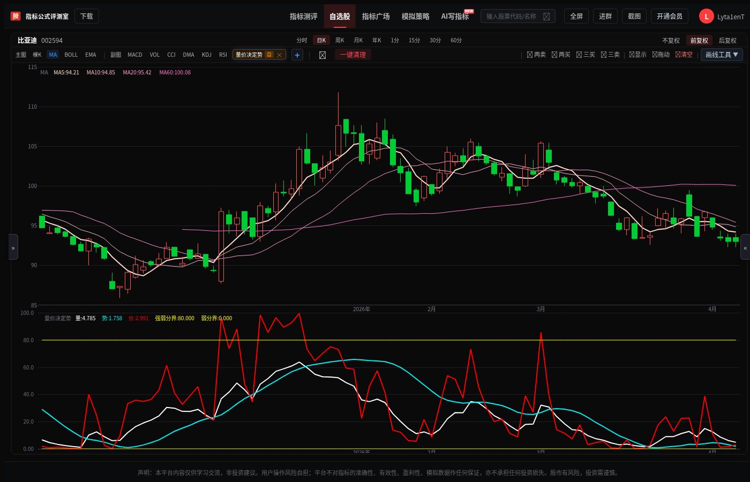
Task: Click the stock code/name search field
Action: pos(518,17)
